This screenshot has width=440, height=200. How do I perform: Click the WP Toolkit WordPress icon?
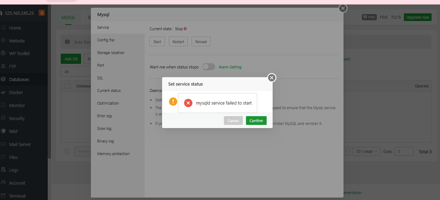click(x=3, y=53)
